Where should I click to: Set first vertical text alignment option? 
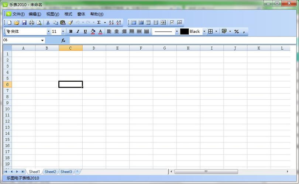pos(131,31)
